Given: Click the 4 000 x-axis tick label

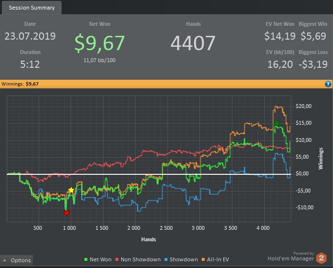Looking at the screenshot, I should (x=263, y=228).
